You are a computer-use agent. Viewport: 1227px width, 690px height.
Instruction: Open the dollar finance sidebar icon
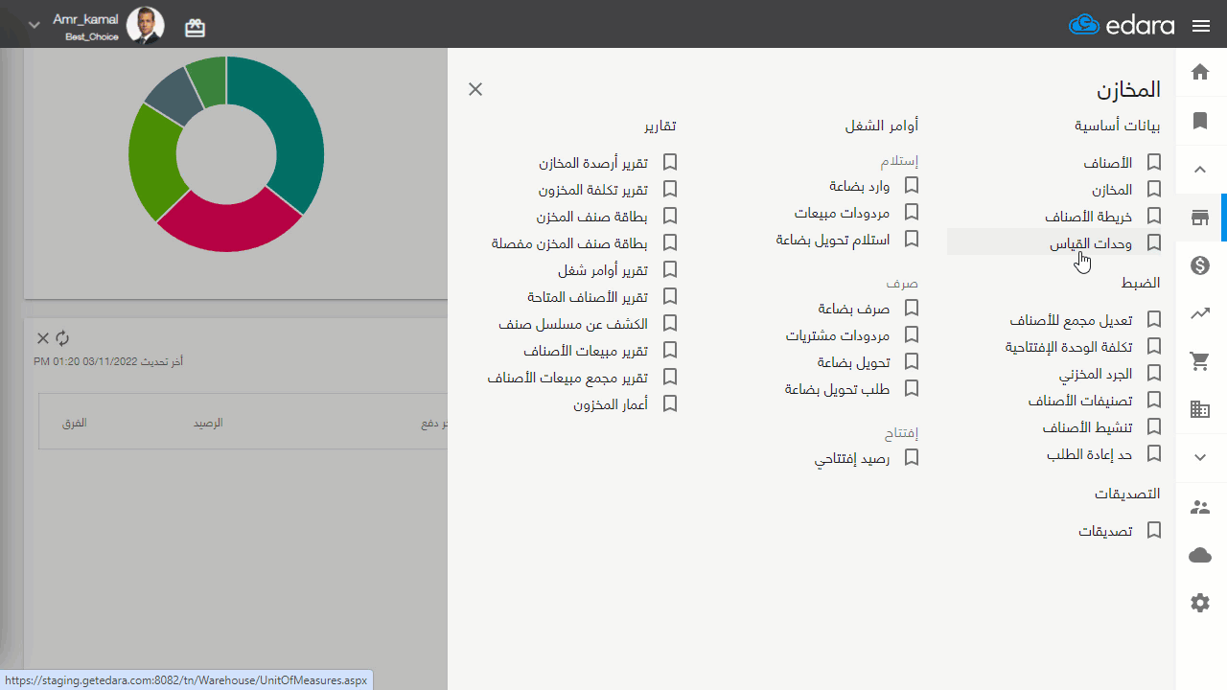(1200, 265)
